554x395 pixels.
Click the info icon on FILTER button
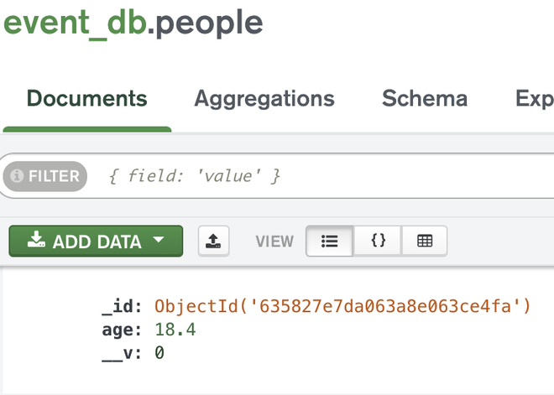[17, 176]
